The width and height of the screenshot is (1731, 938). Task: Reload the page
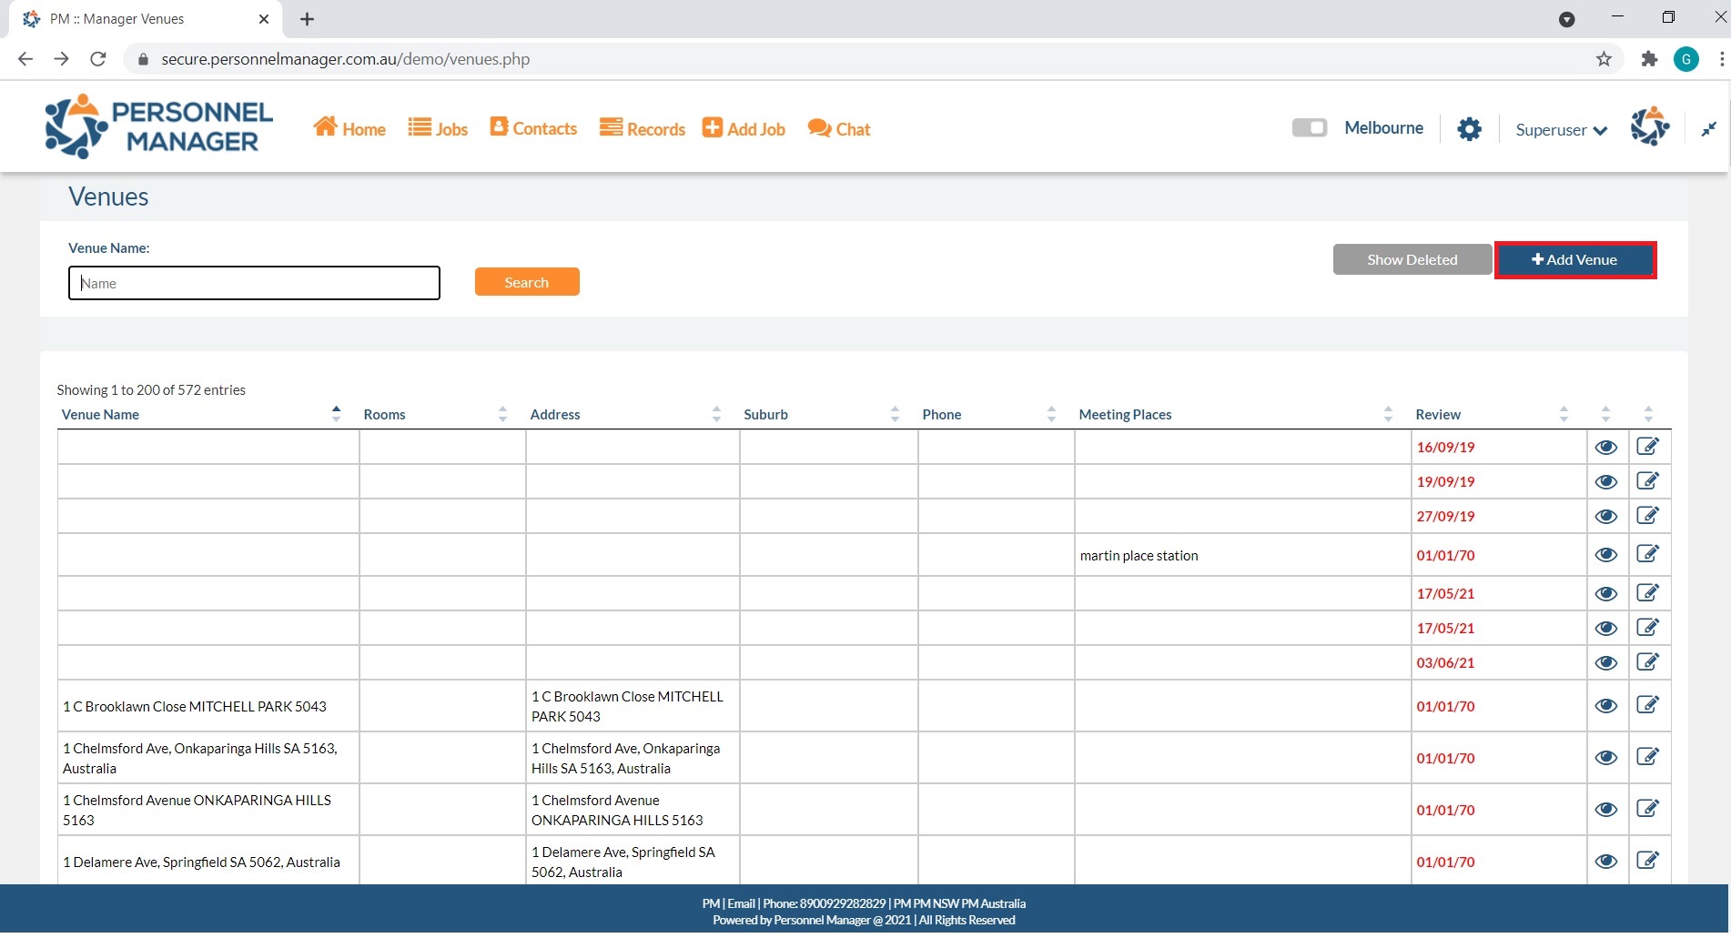98,59
